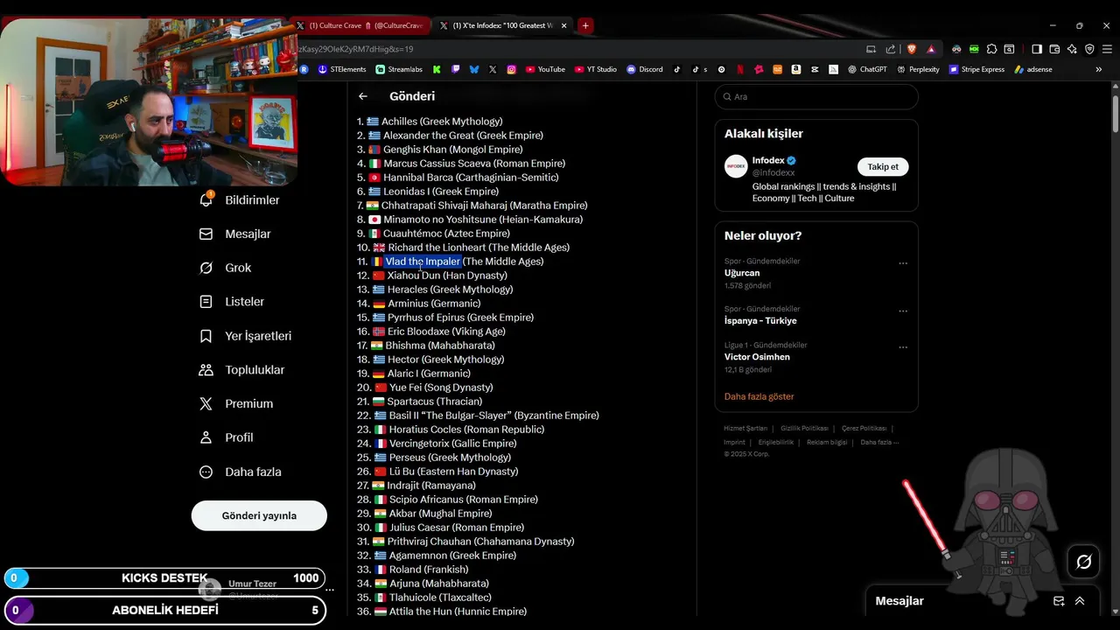Open the Profil person icon
1120x630 pixels.
(206, 437)
